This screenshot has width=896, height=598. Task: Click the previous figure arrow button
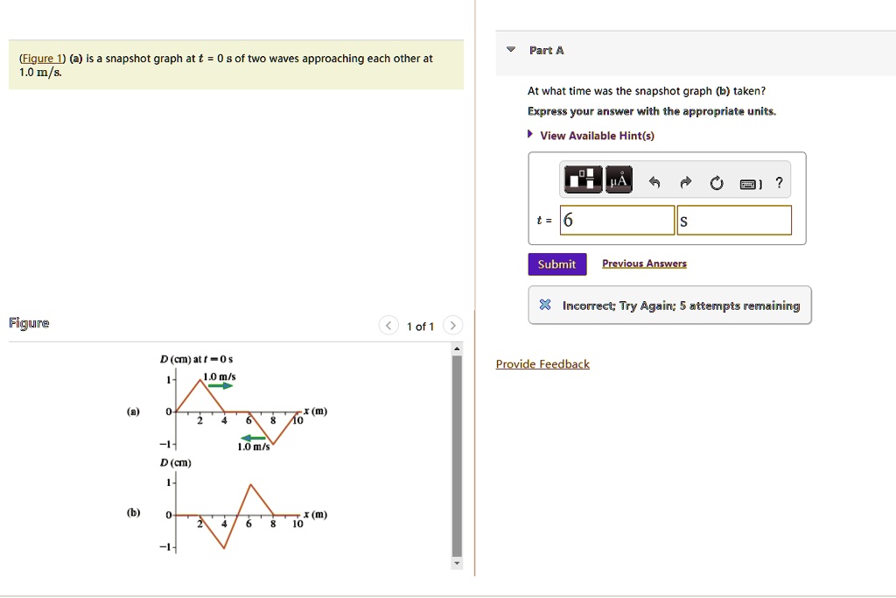click(x=388, y=325)
